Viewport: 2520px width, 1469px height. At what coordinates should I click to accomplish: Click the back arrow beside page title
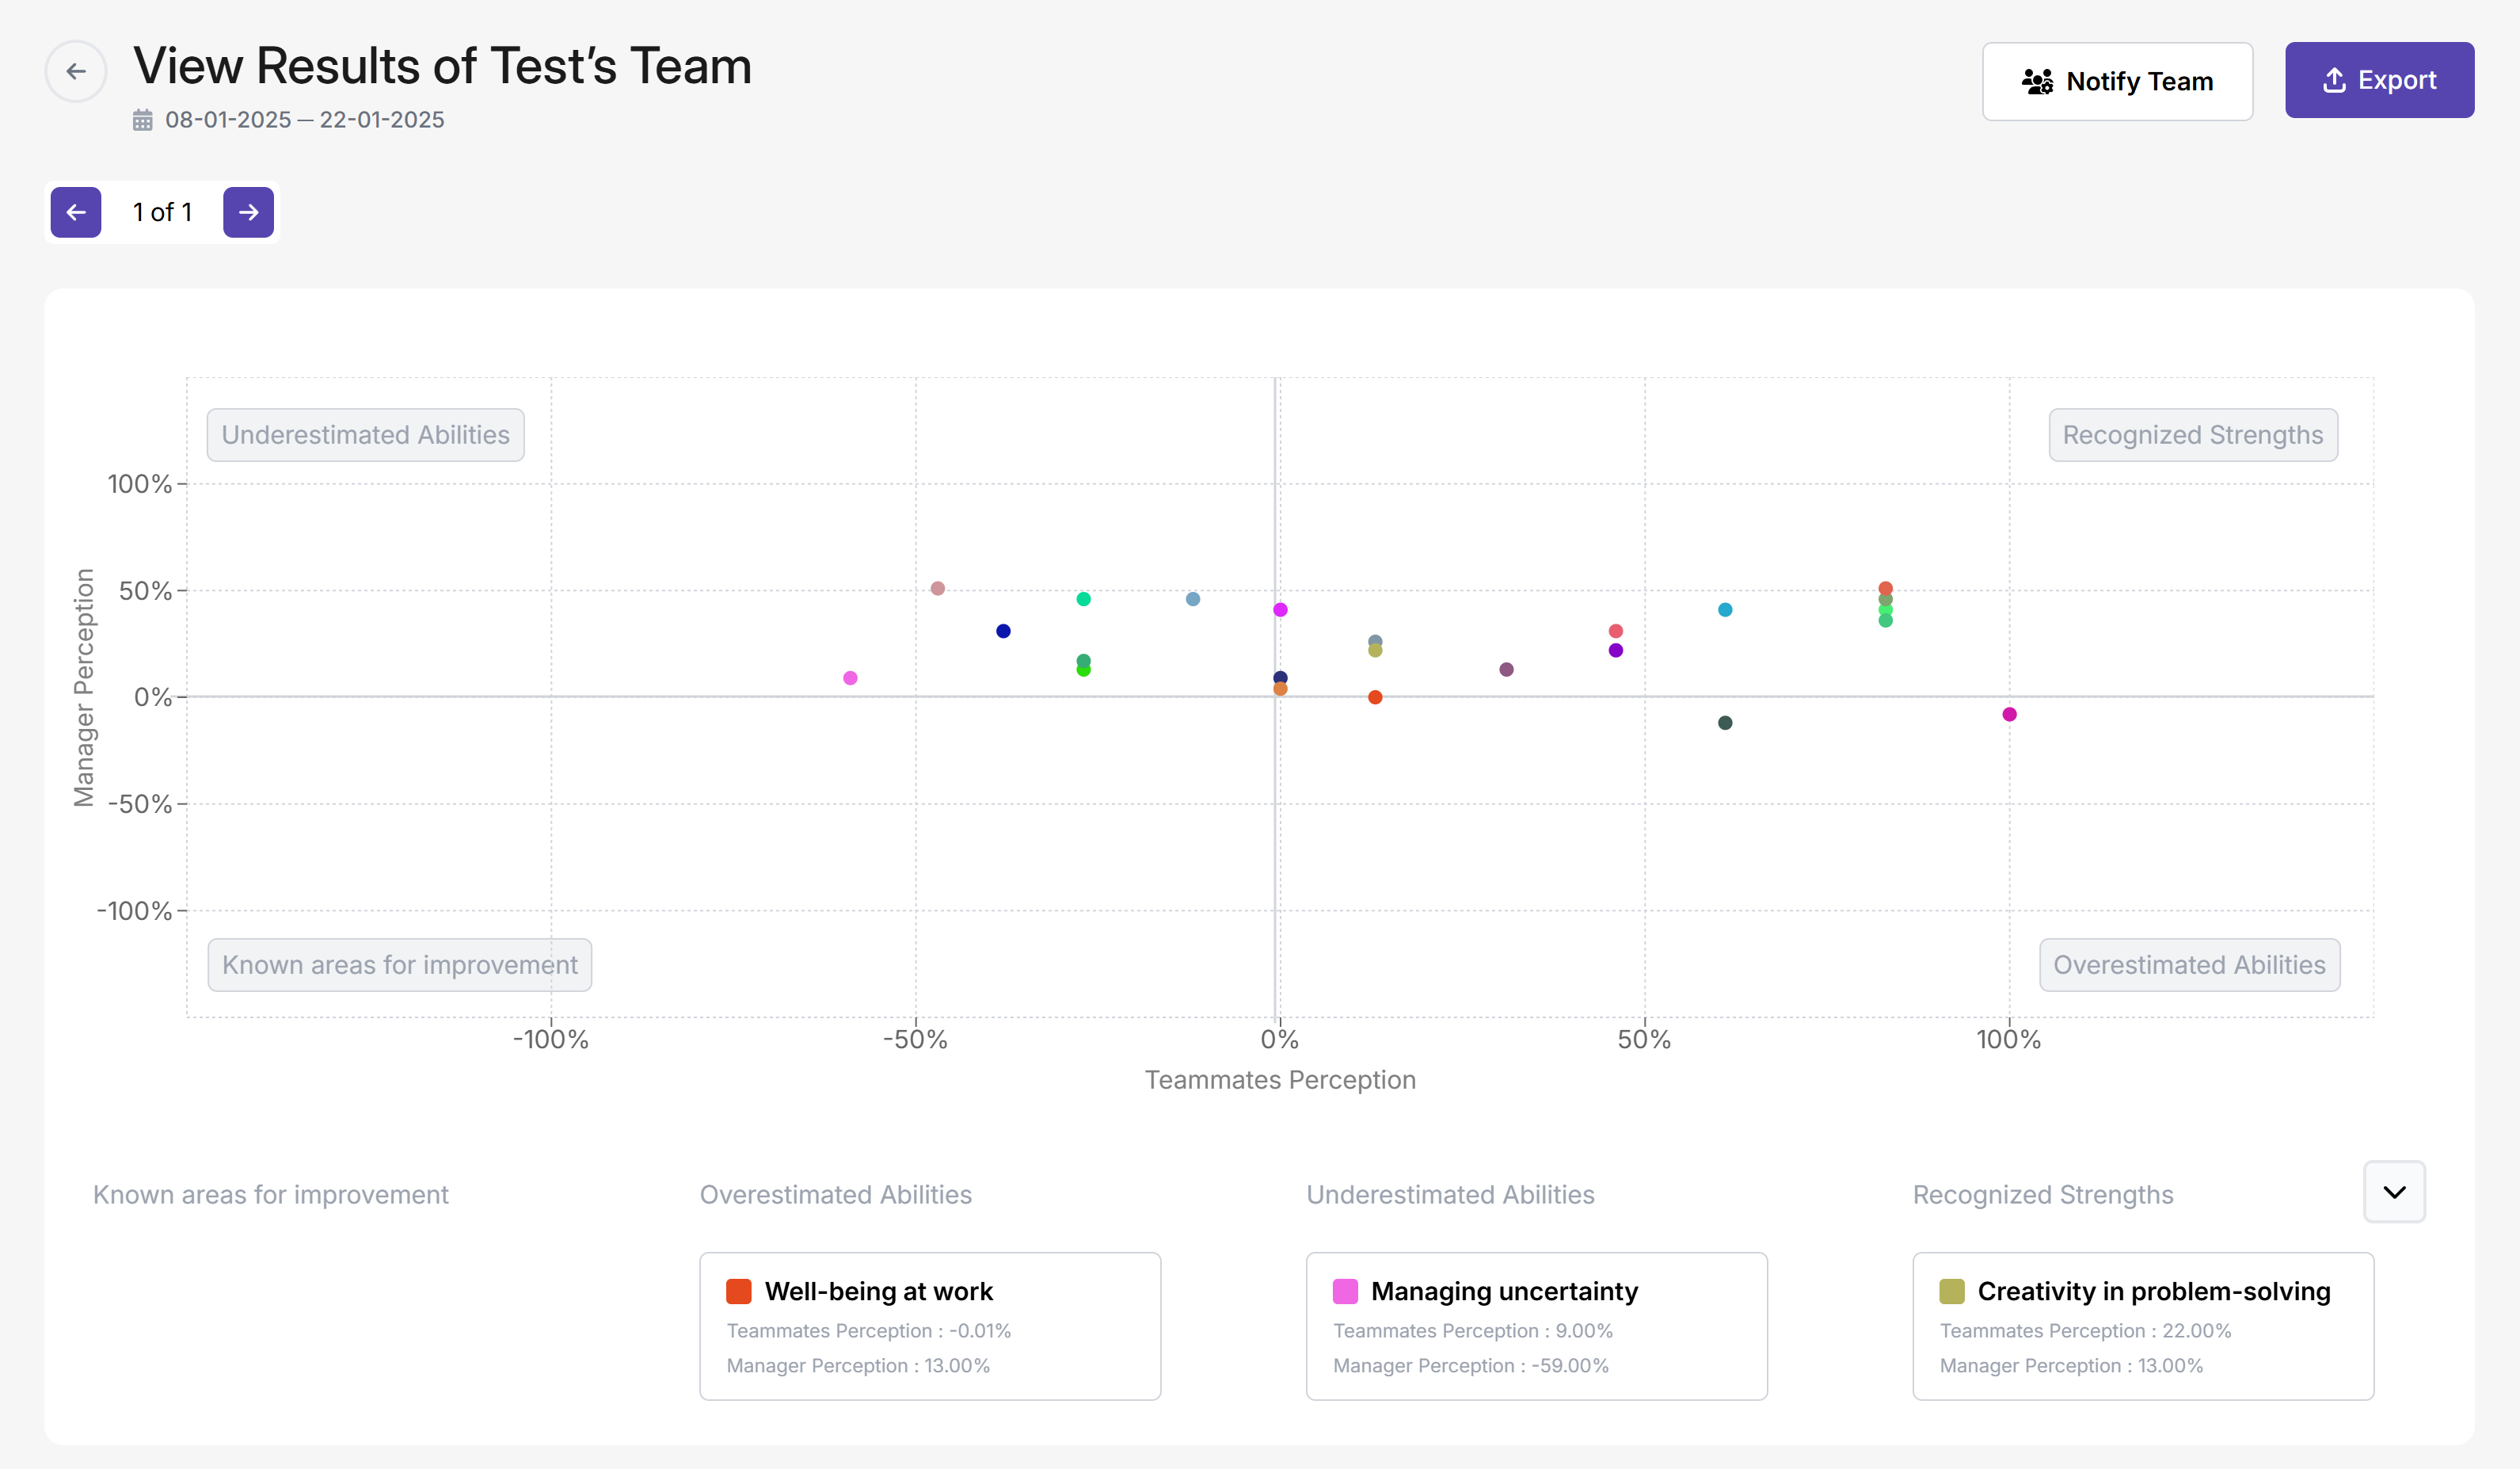76,71
